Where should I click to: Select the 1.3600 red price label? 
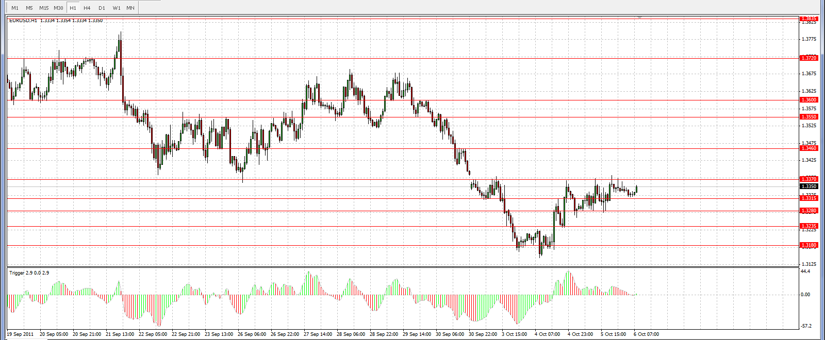click(808, 100)
